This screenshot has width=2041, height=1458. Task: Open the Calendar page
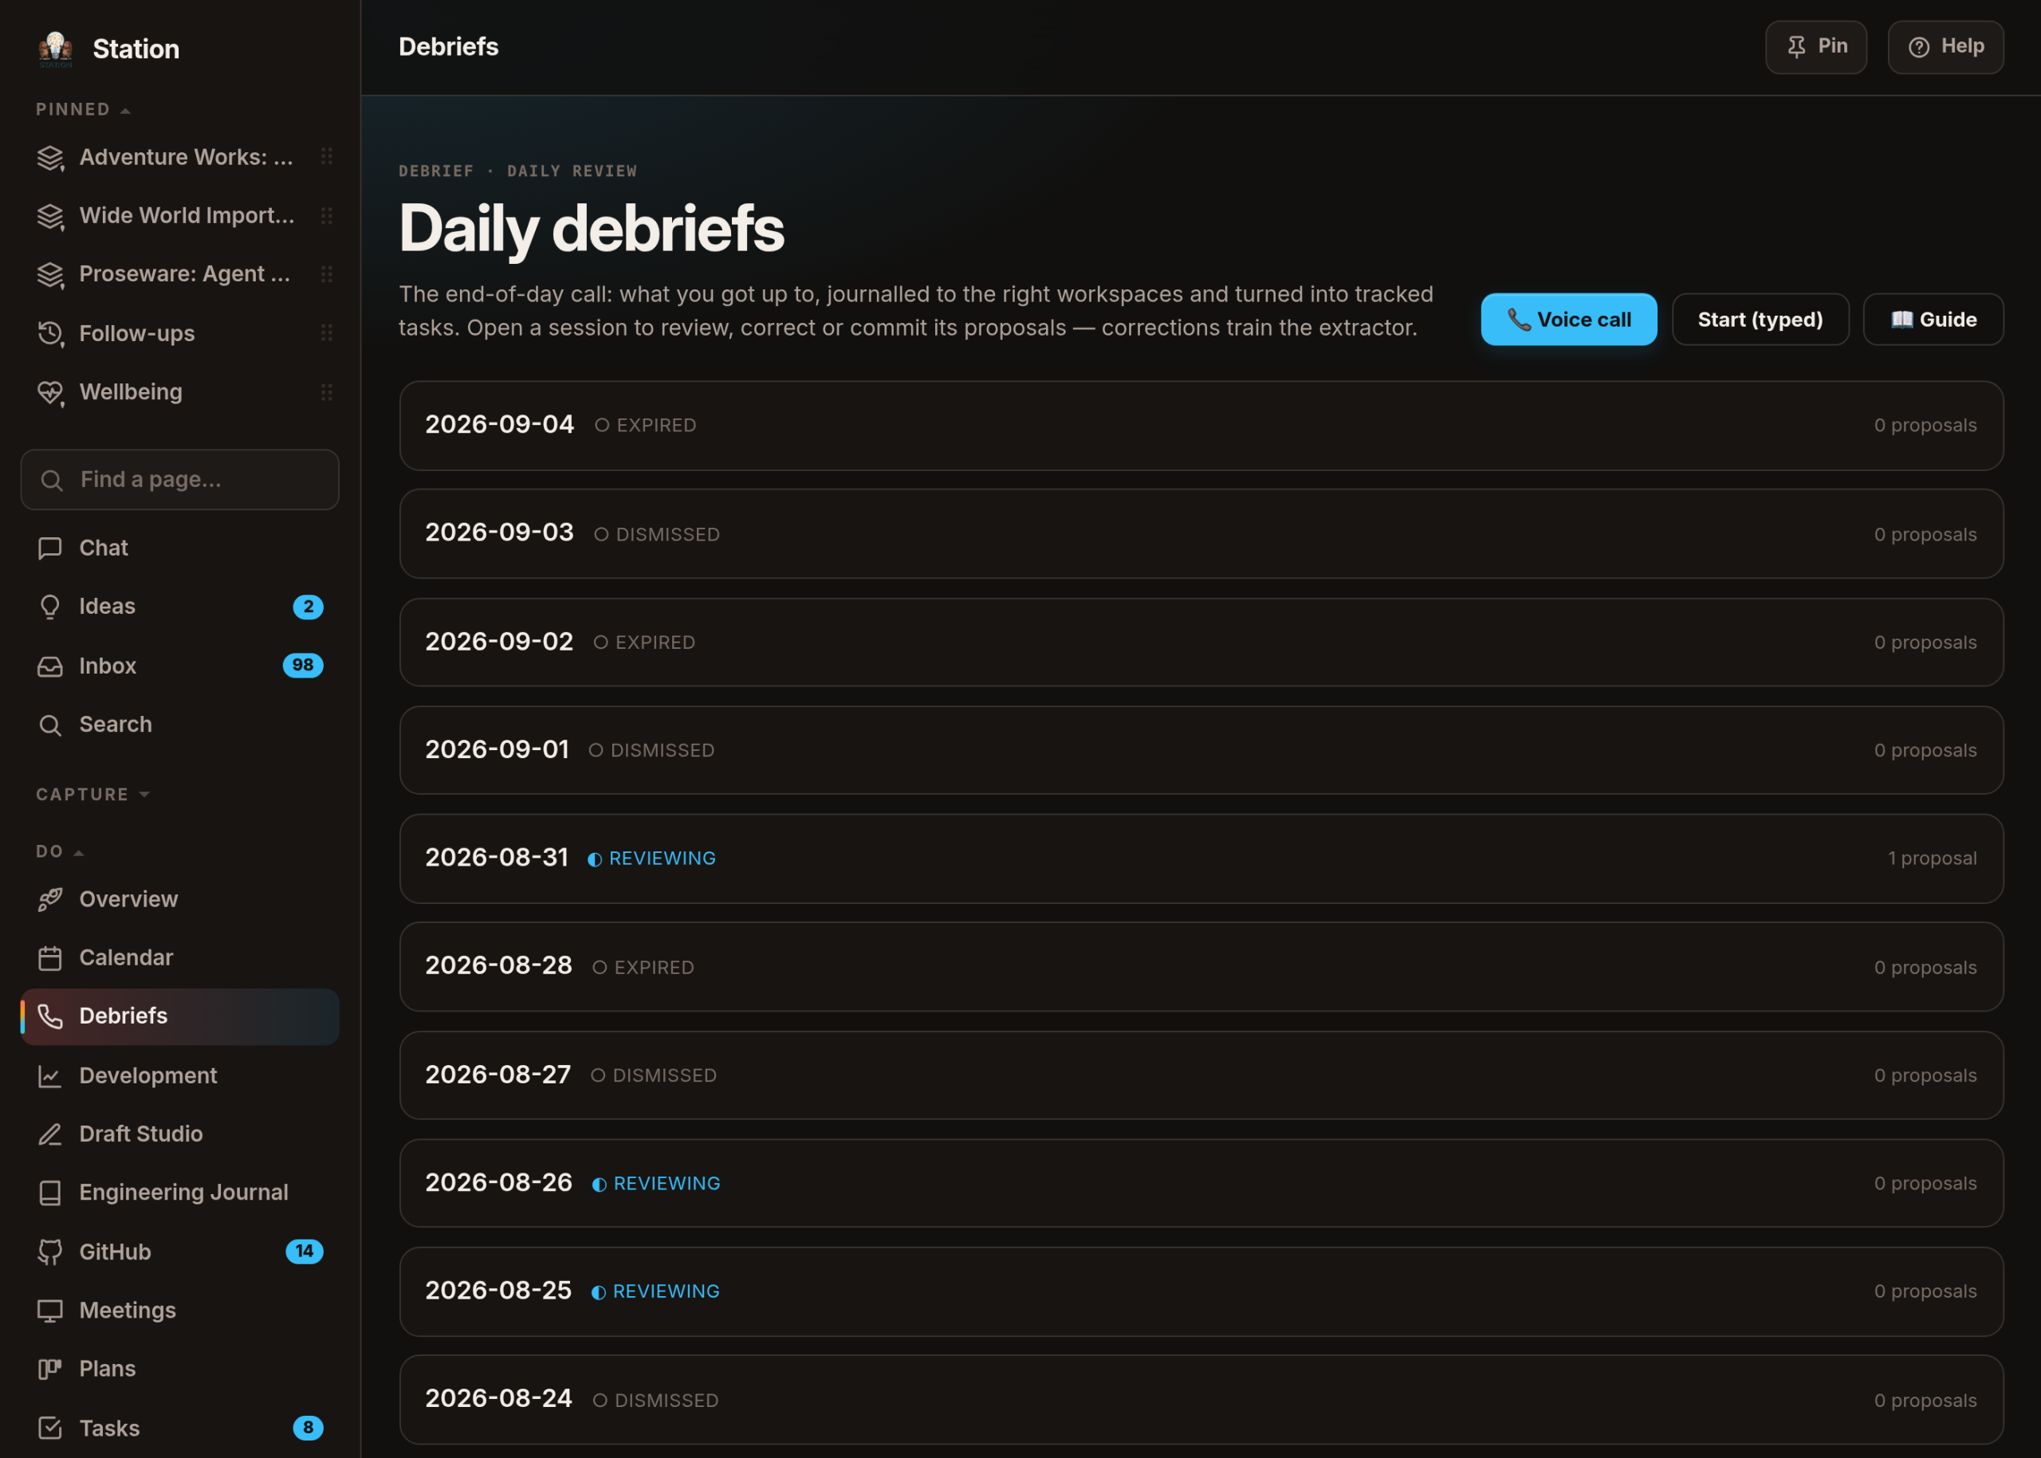(179, 958)
